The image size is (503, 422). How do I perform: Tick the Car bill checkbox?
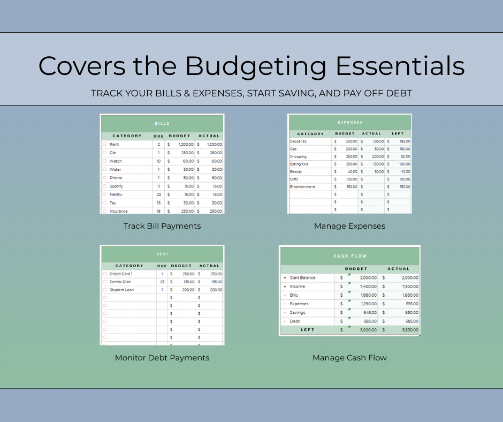[104, 153]
